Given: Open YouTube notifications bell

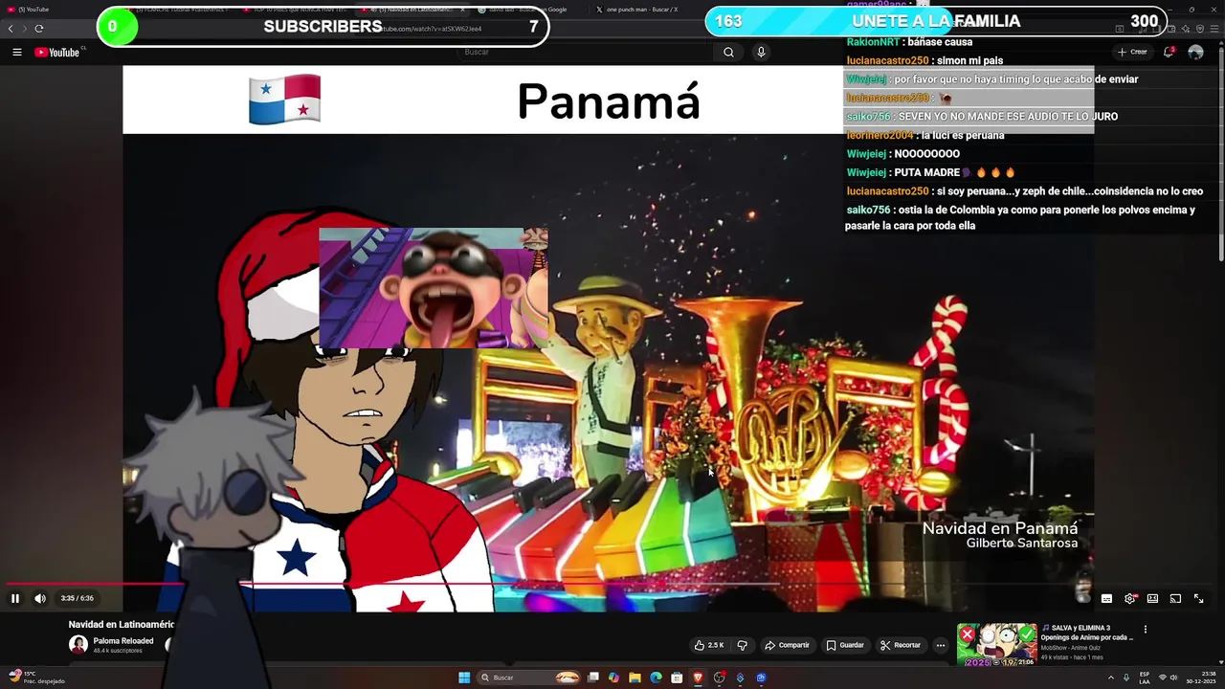Looking at the screenshot, I should click(x=1169, y=52).
